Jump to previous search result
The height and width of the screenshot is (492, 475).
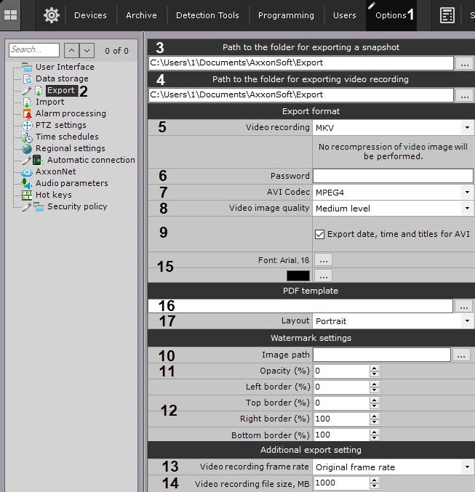click(71, 51)
